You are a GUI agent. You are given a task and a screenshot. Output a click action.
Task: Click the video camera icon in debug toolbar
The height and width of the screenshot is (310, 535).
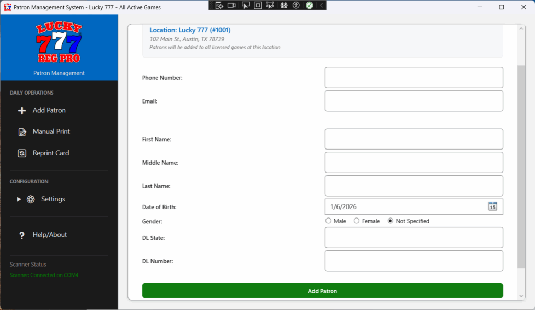tap(231, 5)
